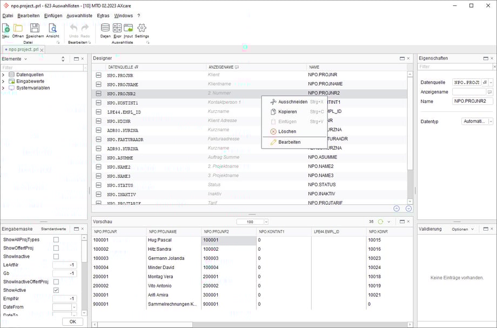Close the Designer panel

click(408, 58)
